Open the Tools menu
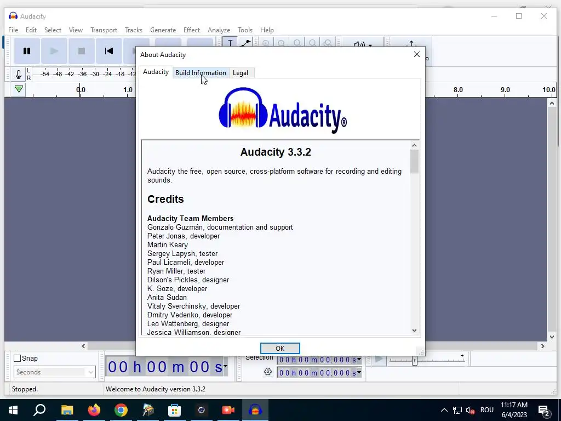Screen dimensions: 561x421 click(x=245, y=30)
